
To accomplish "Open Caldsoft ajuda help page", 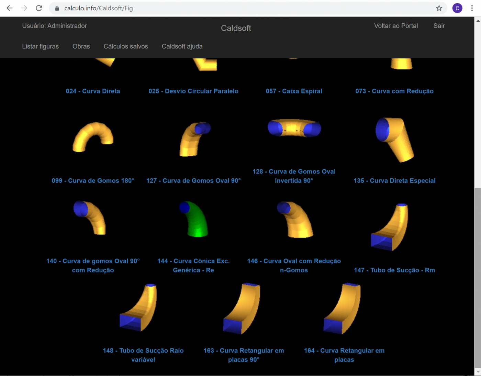I will 182,46.
